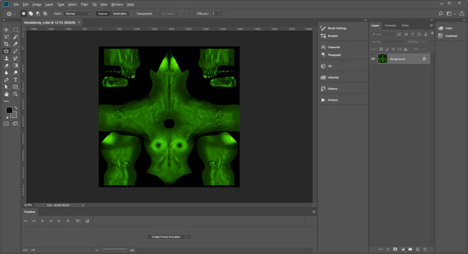Open the Window menu
Screen dimensions: 468x254
click(x=117, y=4)
